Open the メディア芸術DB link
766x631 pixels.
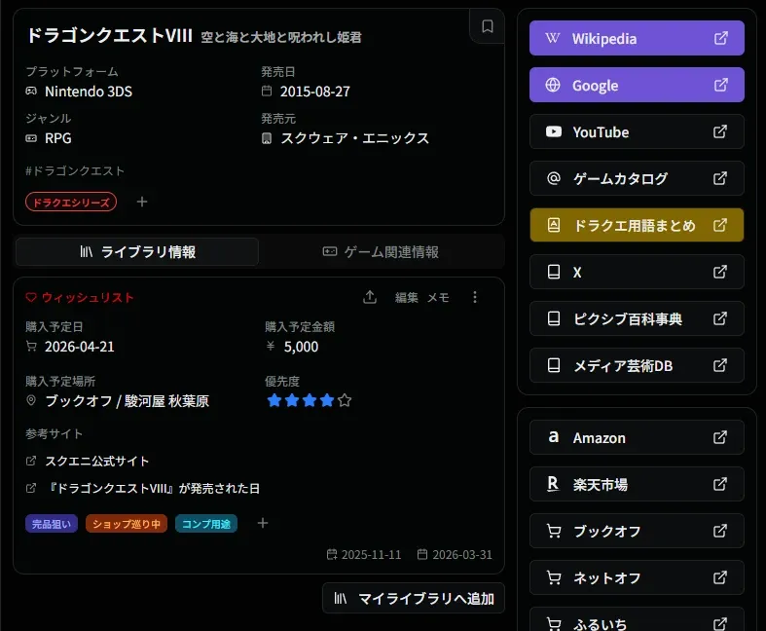click(637, 365)
